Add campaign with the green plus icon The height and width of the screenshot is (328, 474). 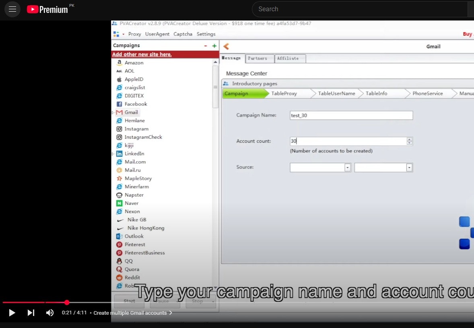click(x=214, y=45)
